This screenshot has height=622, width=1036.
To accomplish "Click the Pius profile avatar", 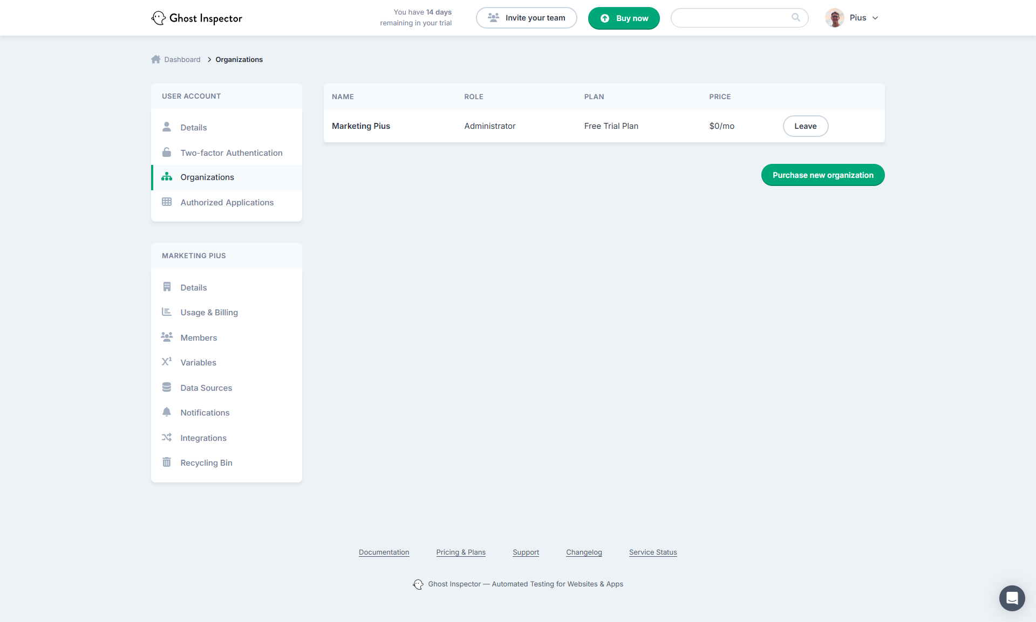I will (834, 18).
